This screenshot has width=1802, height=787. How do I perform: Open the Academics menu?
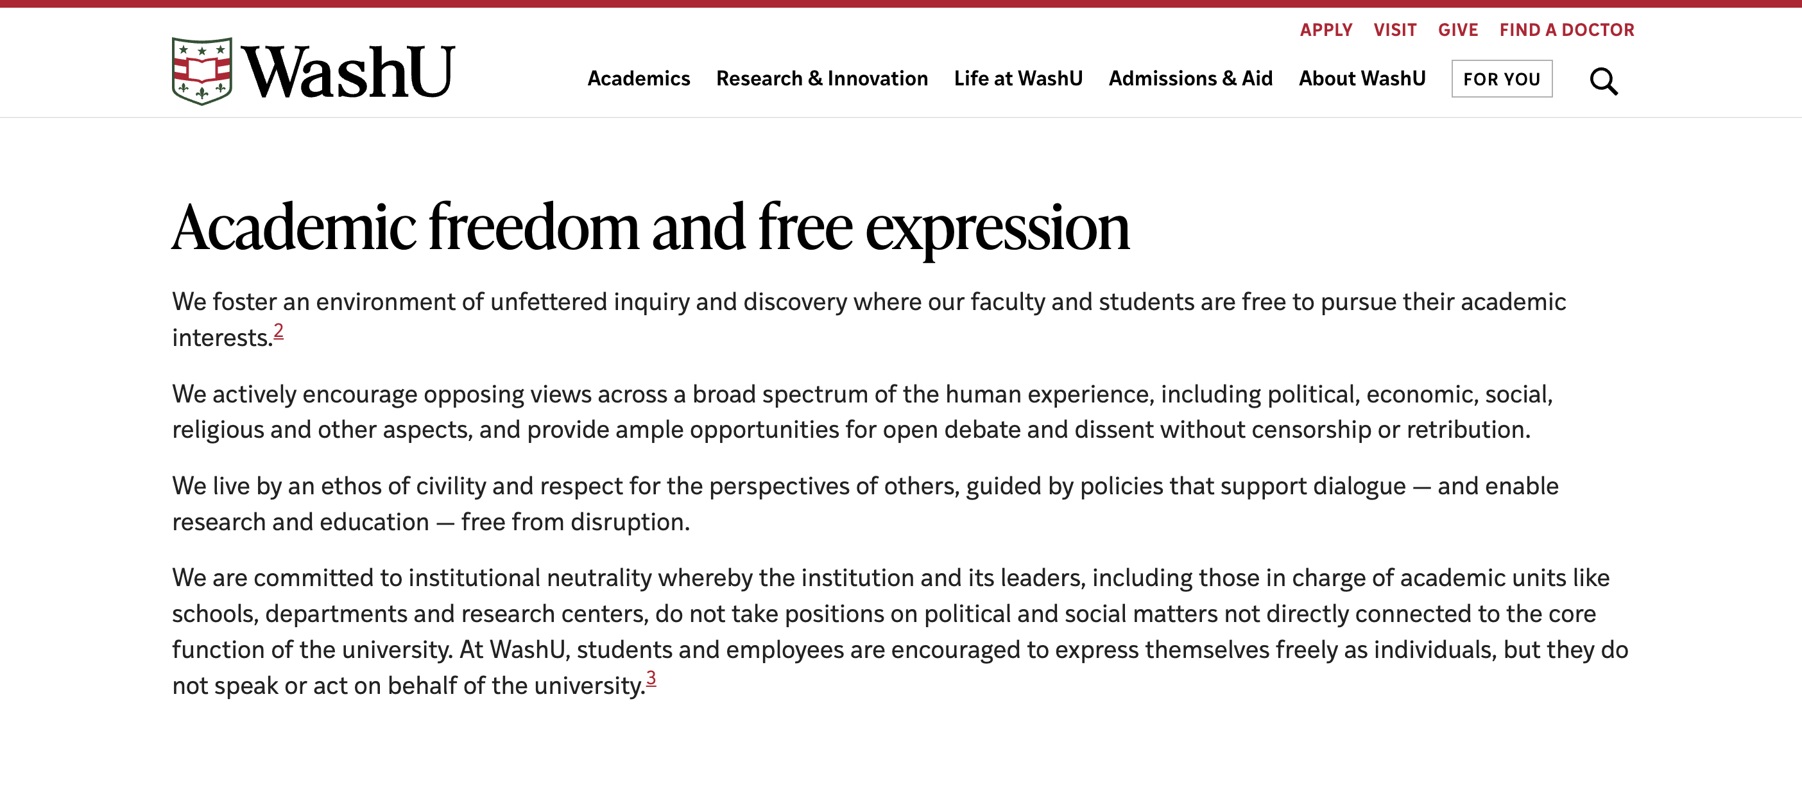tap(638, 78)
